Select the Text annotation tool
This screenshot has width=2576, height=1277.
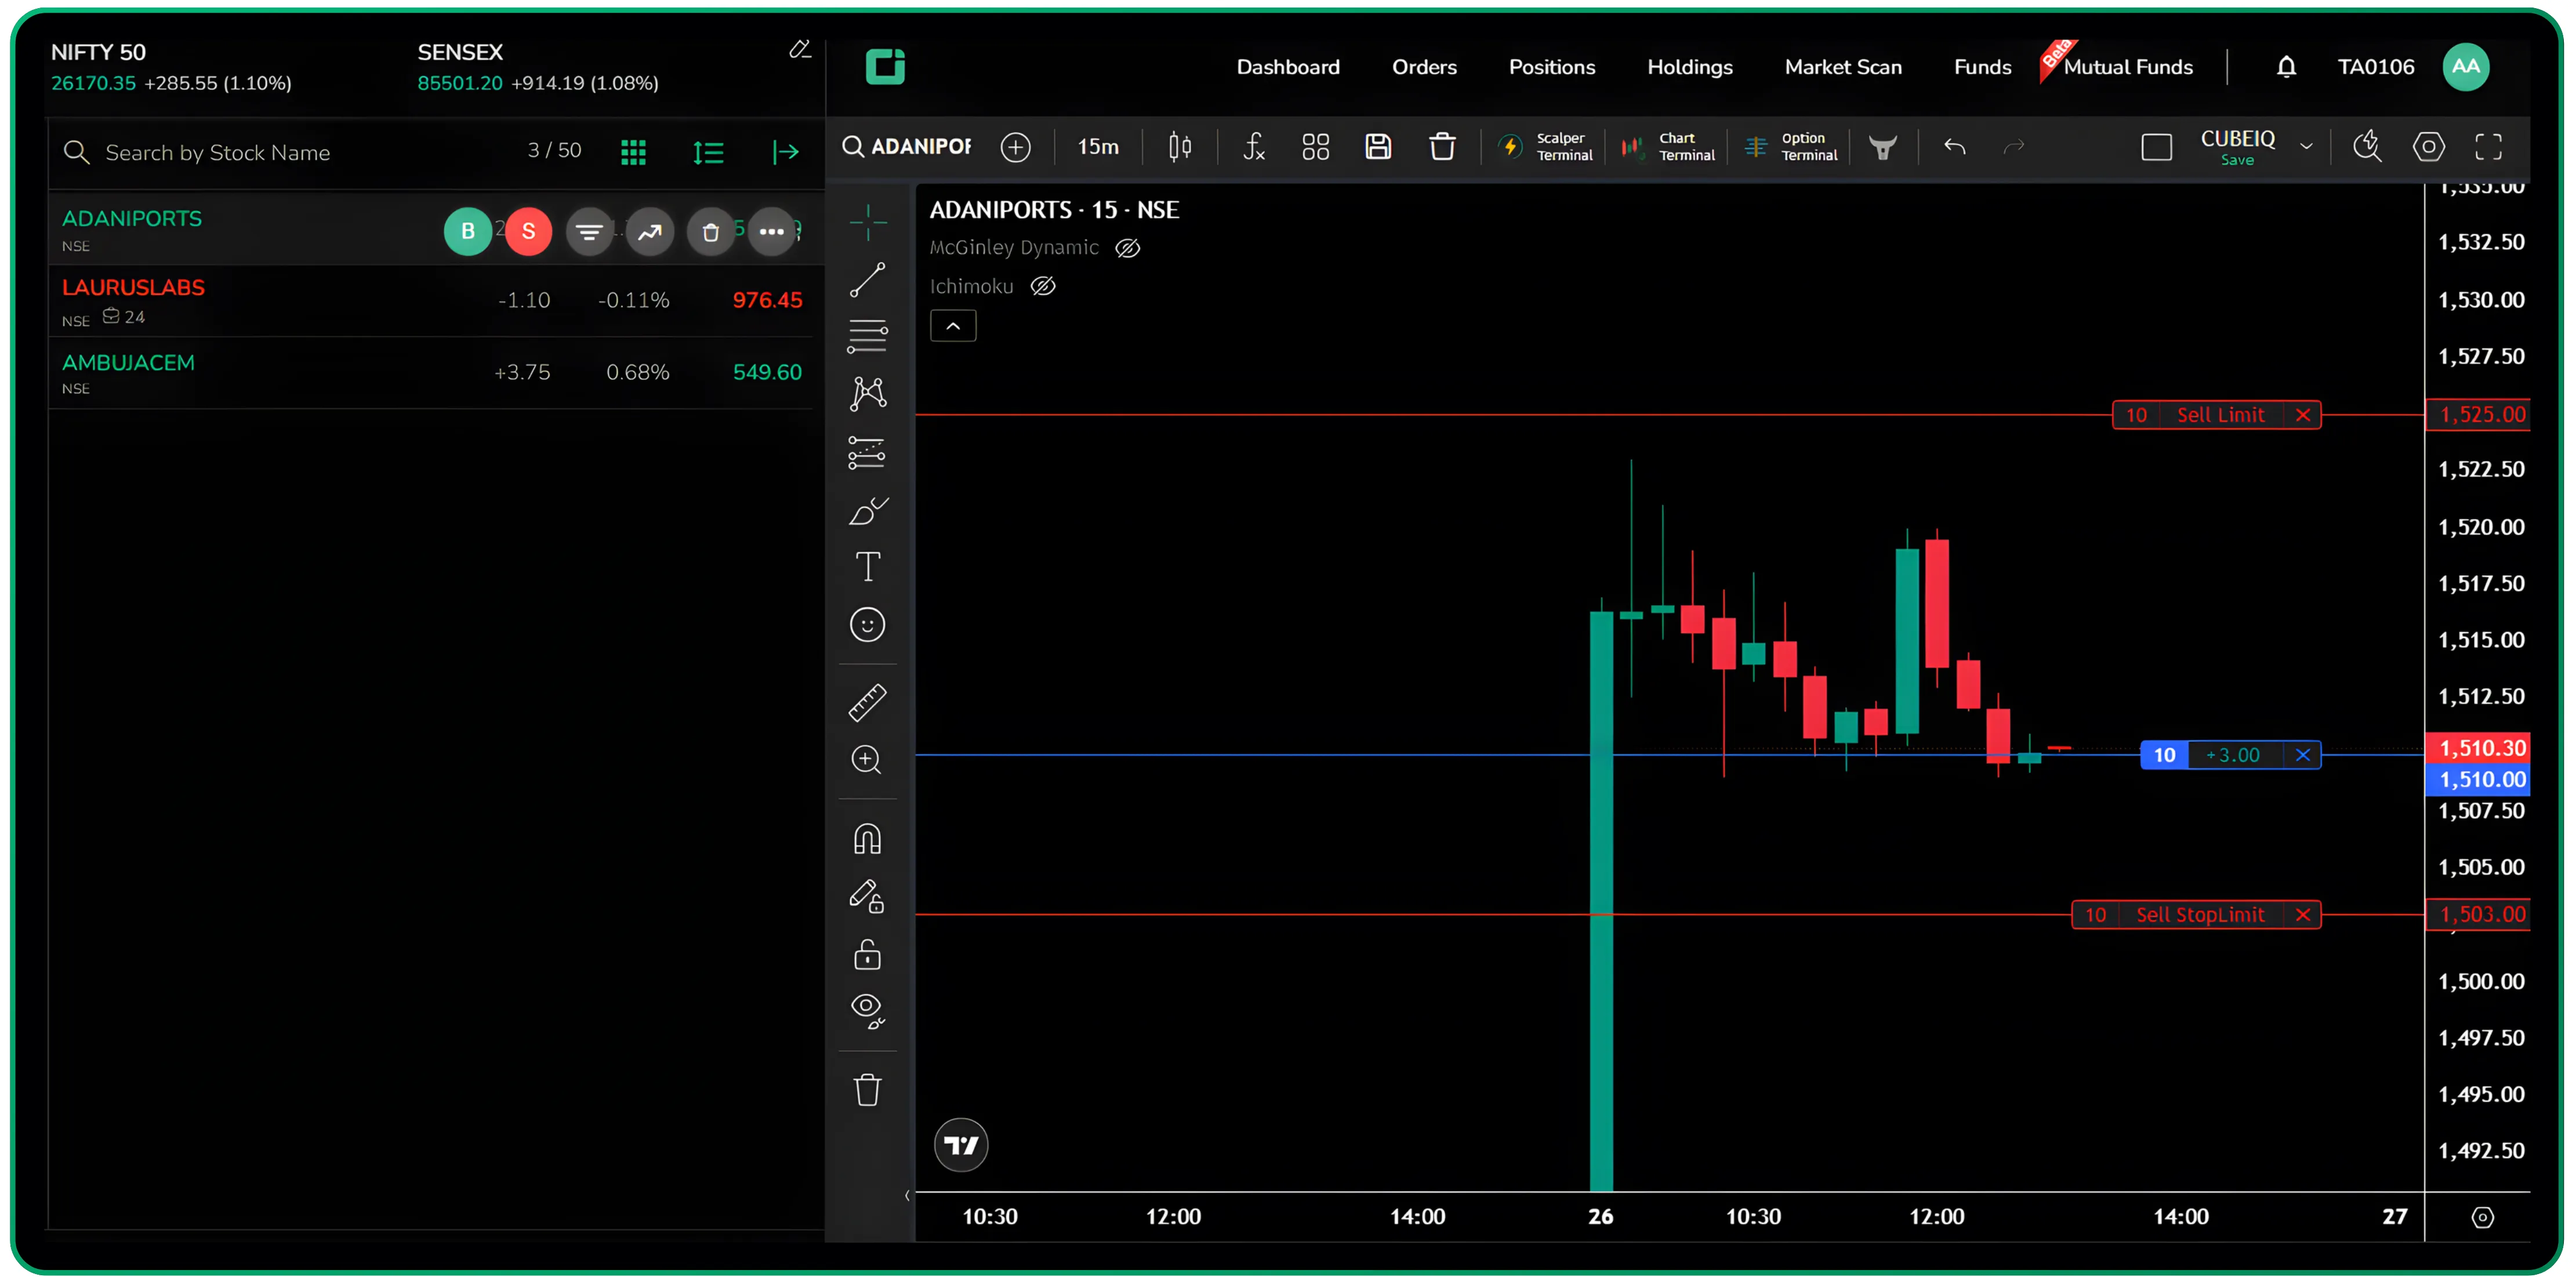[868, 566]
